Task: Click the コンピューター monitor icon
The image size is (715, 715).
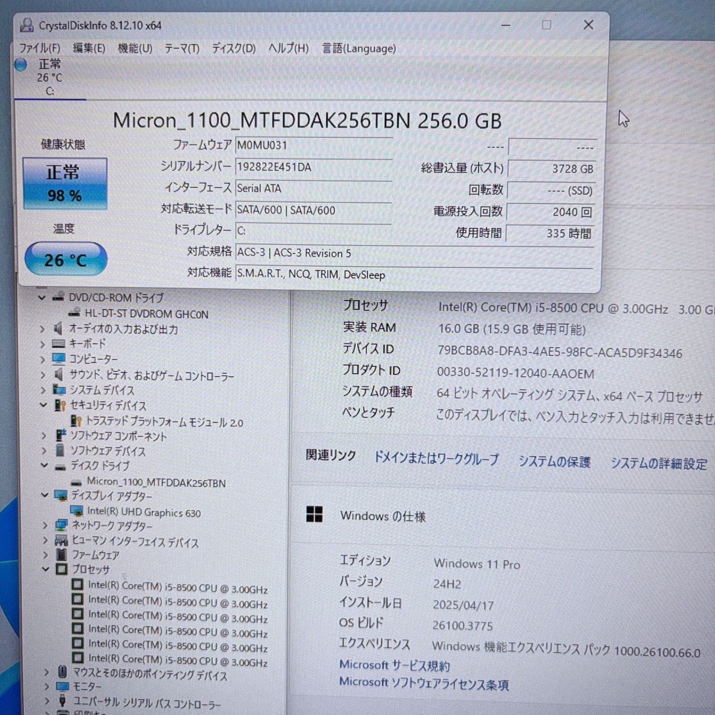Action: pyautogui.click(x=59, y=358)
